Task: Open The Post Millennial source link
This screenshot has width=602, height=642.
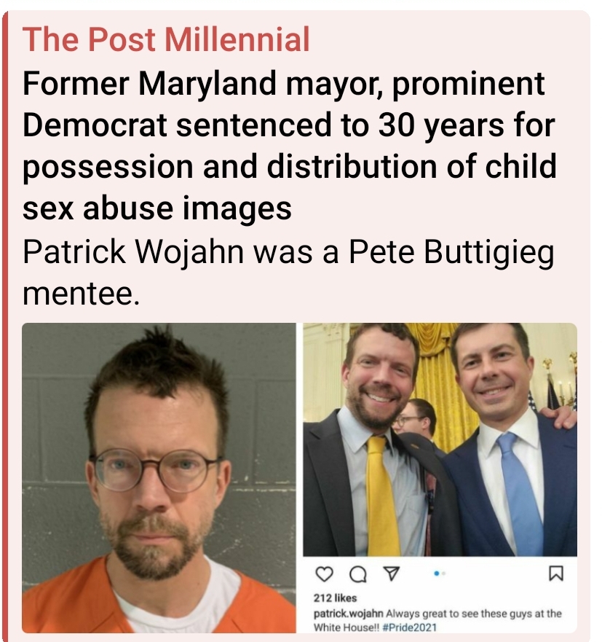Action: (x=166, y=39)
